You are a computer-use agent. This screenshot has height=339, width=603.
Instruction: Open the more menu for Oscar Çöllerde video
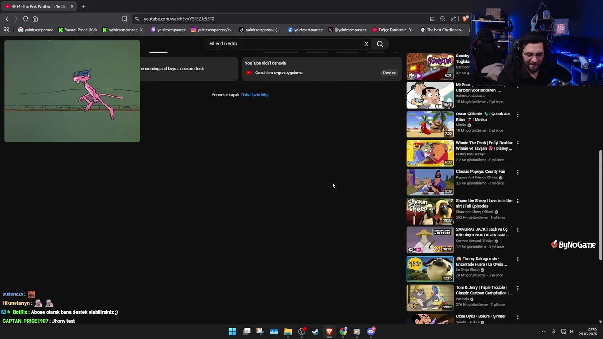click(518, 114)
